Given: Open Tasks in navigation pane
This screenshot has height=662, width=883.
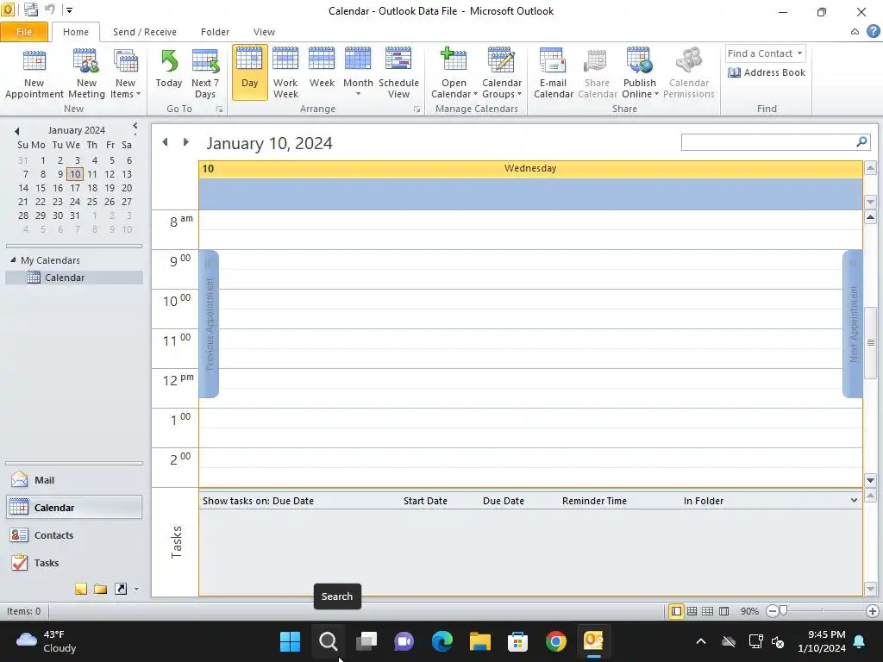Looking at the screenshot, I should 74,562.
